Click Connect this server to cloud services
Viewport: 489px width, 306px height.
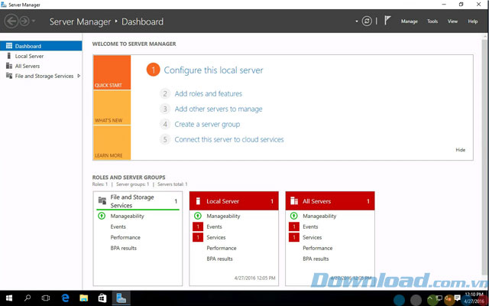tap(229, 139)
